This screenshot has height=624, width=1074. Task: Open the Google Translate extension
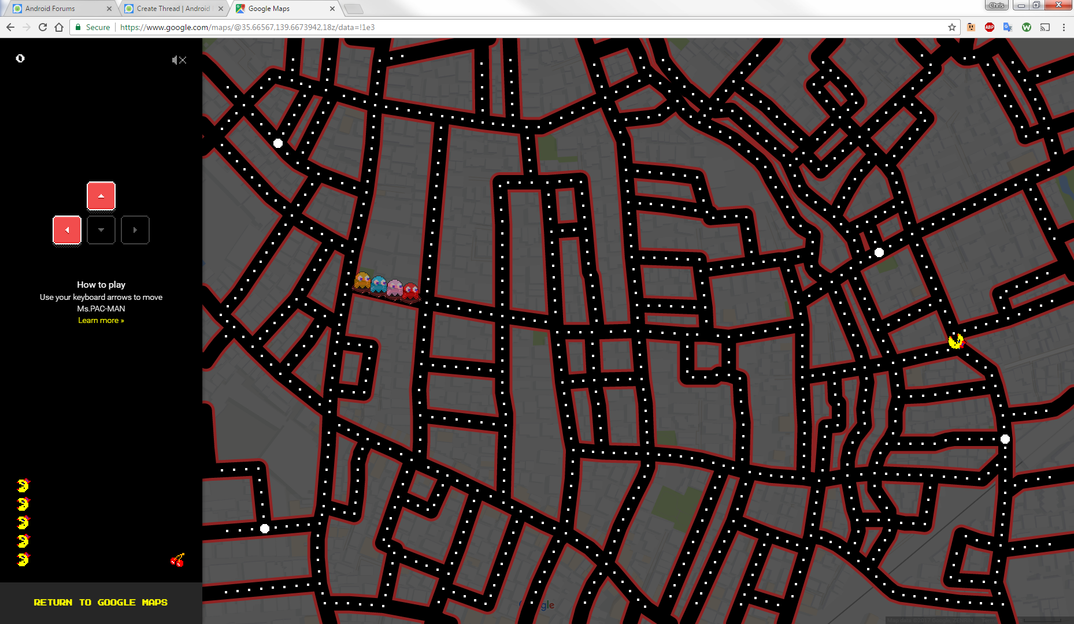(1008, 27)
